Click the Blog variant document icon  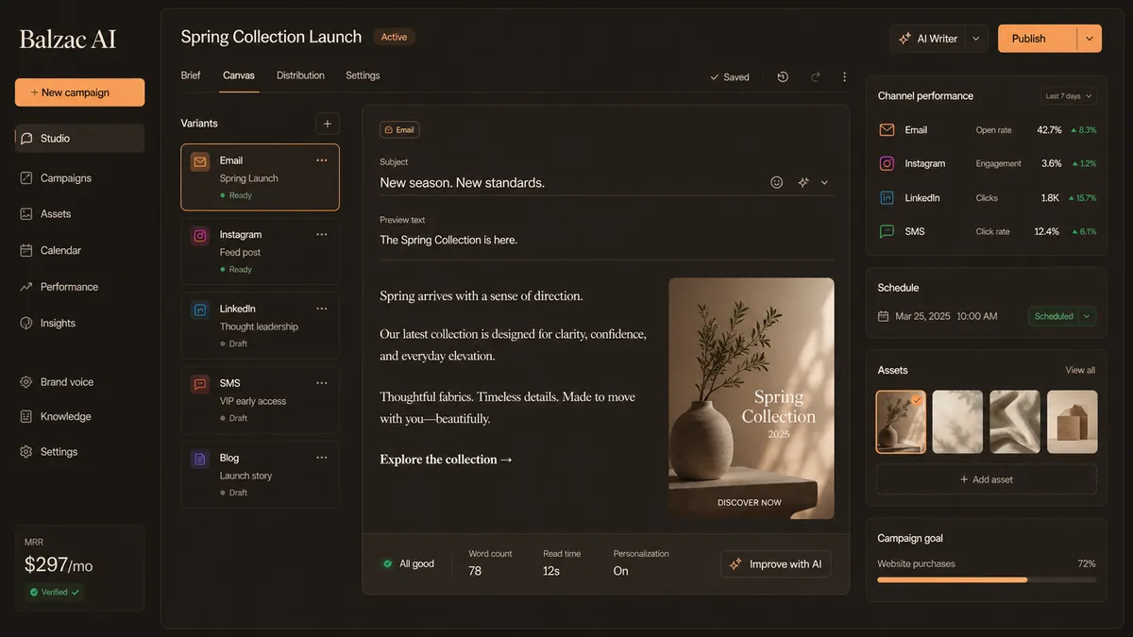pyautogui.click(x=200, y=460)
